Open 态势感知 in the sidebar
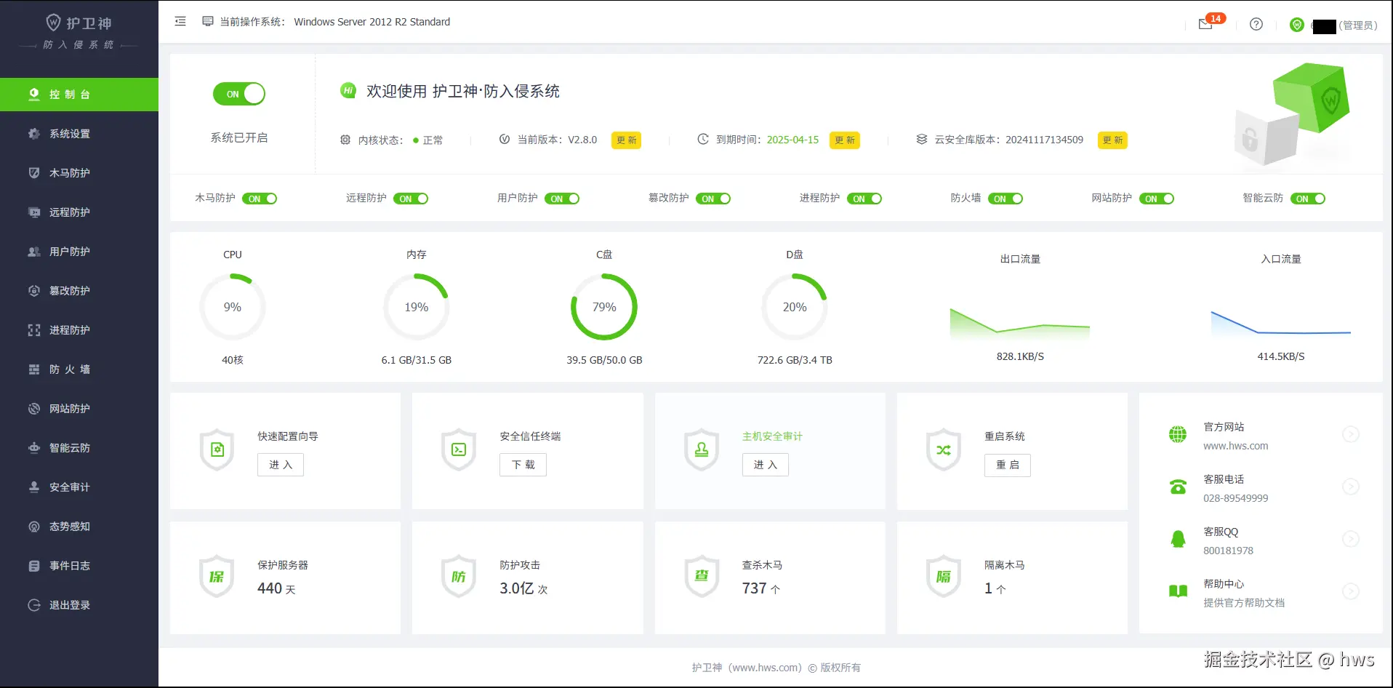Image resolution: width=1393 pixels, height=688 pixels. (x=79, y=527)
